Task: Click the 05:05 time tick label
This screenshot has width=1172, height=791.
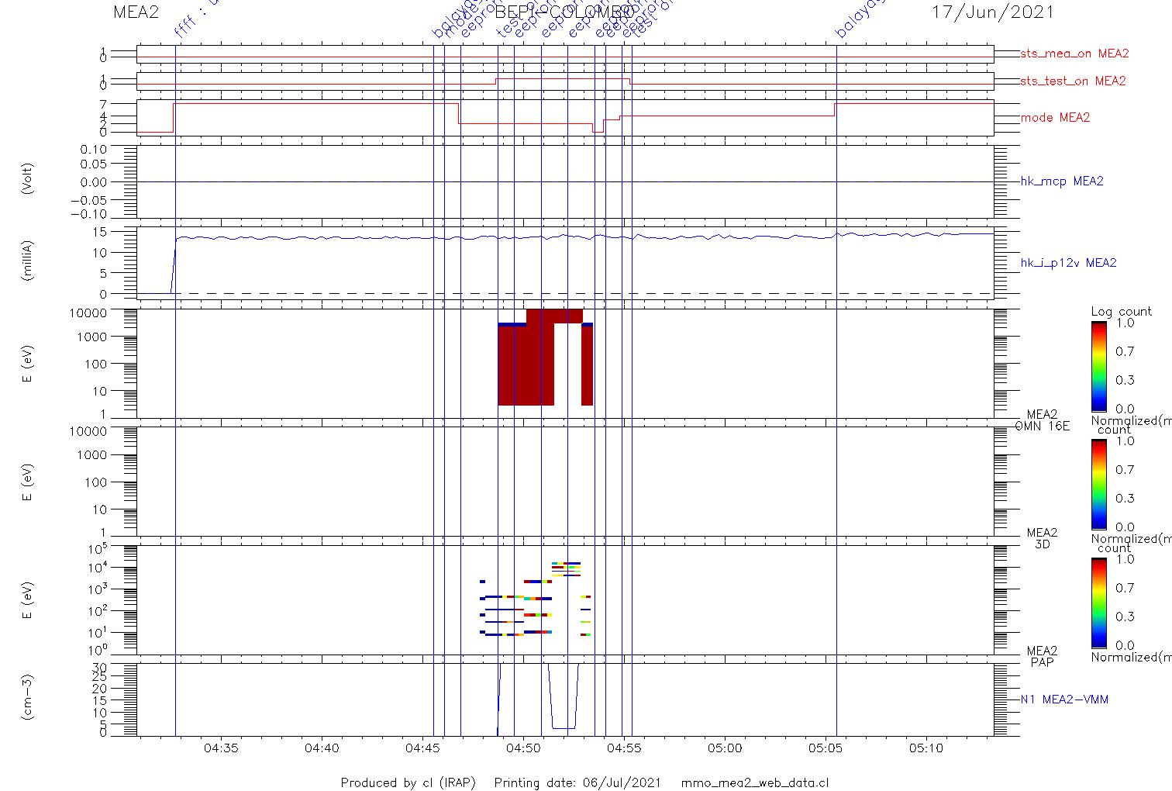Action: (826, 748)
